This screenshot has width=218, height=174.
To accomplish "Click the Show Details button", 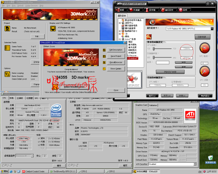I will 116,69.
